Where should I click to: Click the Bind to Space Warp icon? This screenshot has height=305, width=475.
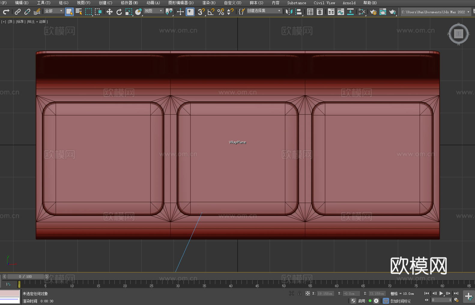(x=37, y=12)
